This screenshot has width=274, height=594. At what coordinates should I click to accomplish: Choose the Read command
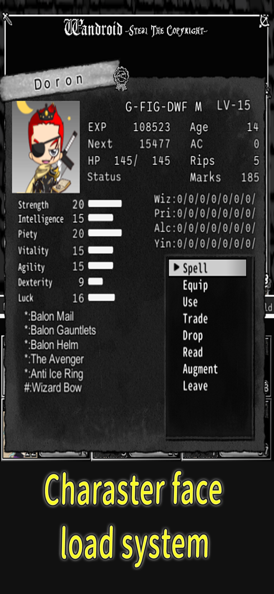click(x=193, y=352)
